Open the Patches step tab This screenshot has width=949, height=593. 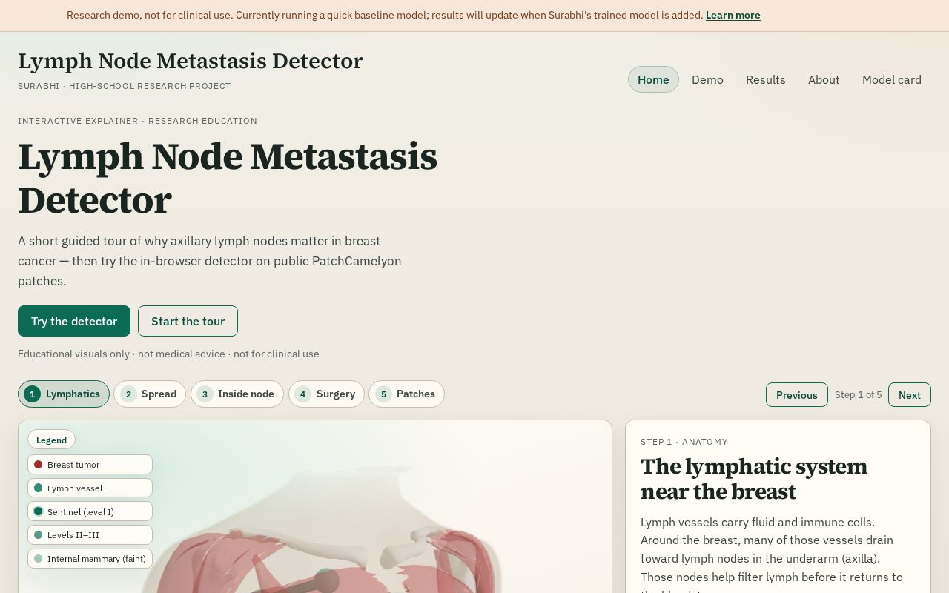[406, 394]
